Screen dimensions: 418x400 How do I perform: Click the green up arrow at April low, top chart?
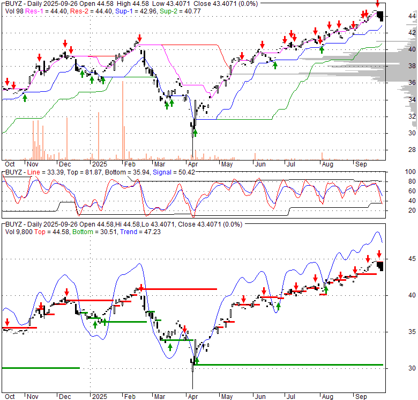coord(195,133)
